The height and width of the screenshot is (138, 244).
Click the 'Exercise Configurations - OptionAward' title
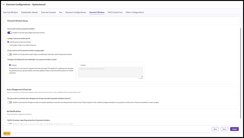[x=26, y=5]
